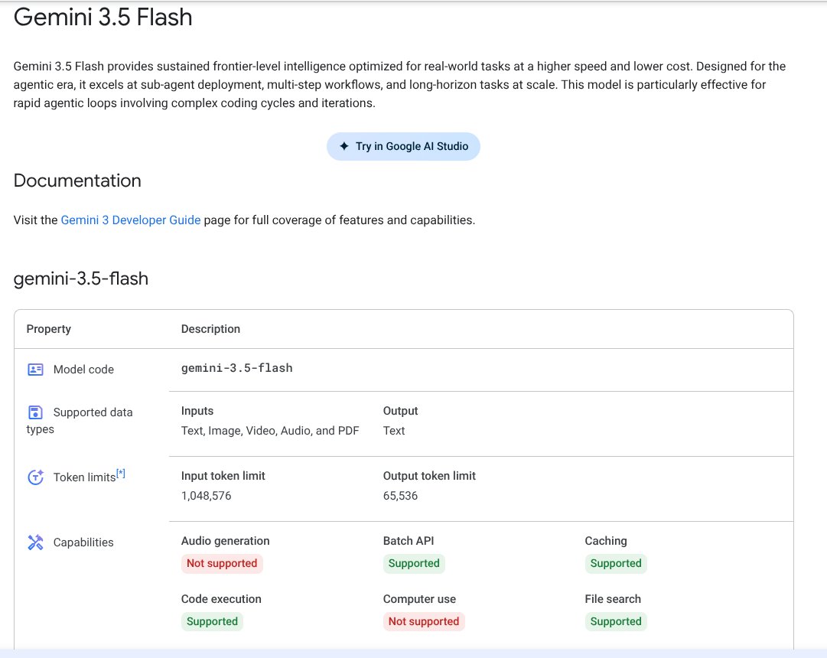Image resolution: width=827 pixels, height=658 pixels.
Task: Click the Capabilities tools icon
Action: pyautogui.click(x=35, y=542)
